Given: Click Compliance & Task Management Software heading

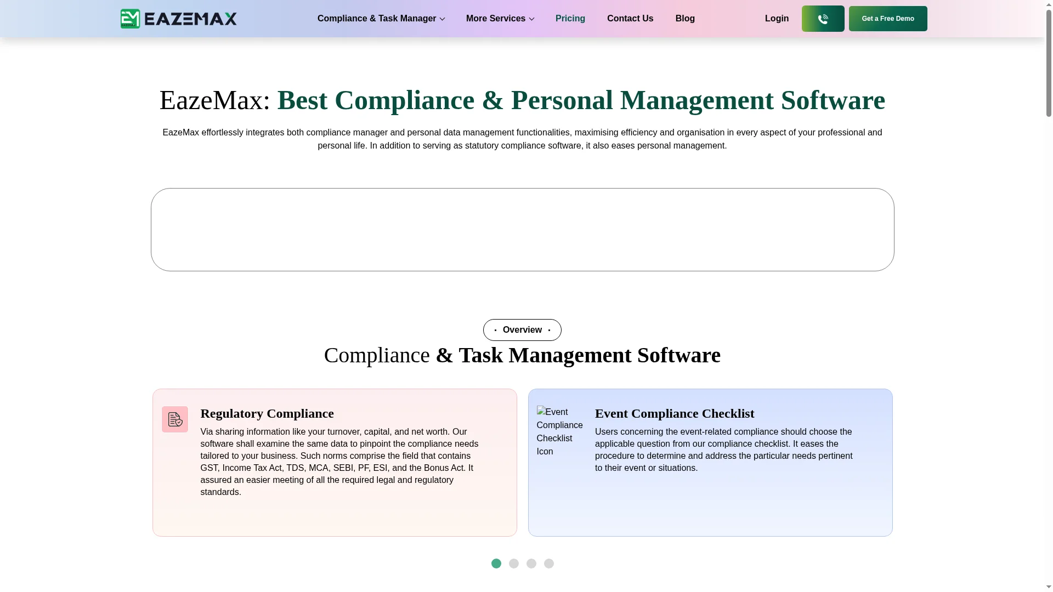Looking at the screenshot, I should click(522, 355).
